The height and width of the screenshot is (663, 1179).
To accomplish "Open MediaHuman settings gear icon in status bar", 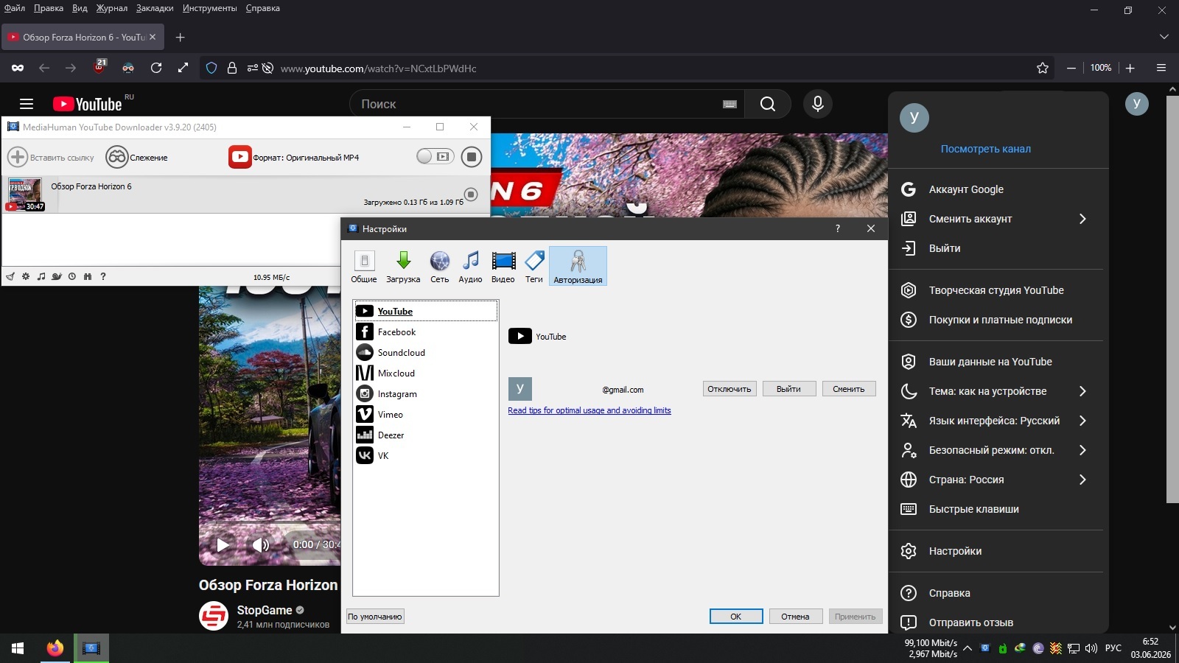I will (26, 277).
